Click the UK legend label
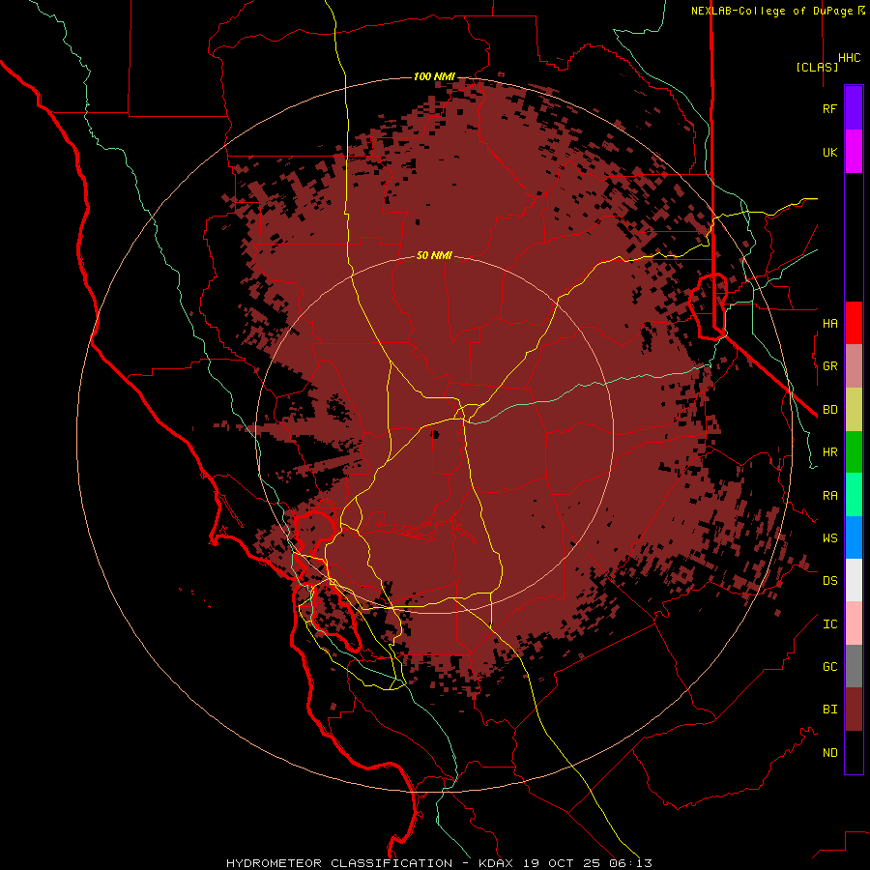Screen dimensions: 870x870 click(x=829, y=152)
